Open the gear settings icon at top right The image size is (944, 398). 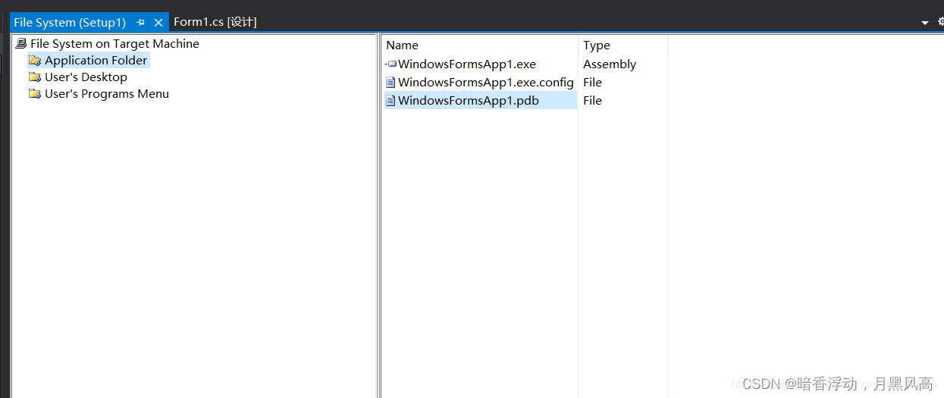pyautogui.click(x=940, y=22)
